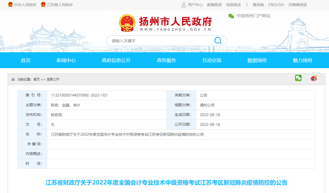Click the WeChat share icon
The width and height of the screenshot is (329, 193).
[298, 78]
